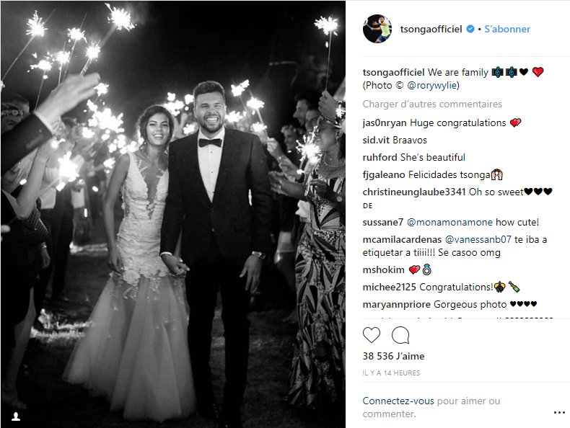Open commenter jas0nryan's profile
Viewport: 570px width, 428px height.
click(x=387, y=122)
